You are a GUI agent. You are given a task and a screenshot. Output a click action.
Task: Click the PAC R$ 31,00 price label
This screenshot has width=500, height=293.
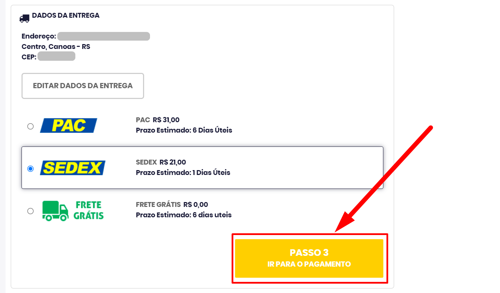tap(158, 120)
